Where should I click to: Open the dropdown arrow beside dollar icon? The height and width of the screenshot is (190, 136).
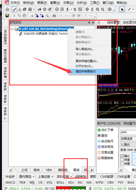point(71,9)
